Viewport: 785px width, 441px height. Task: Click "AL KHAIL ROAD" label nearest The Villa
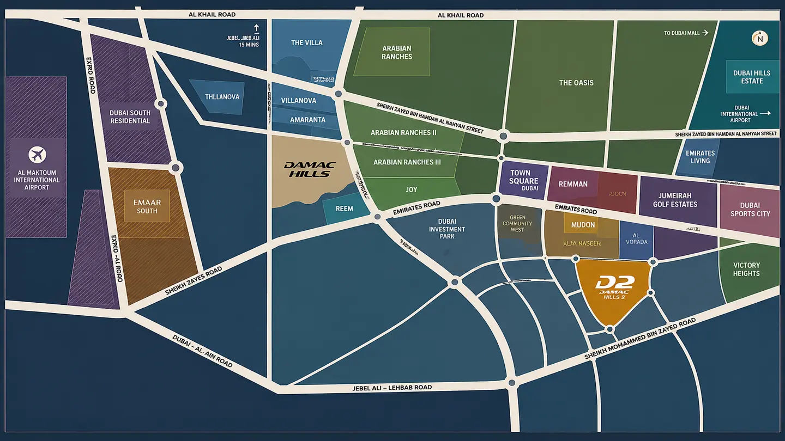pos(212,15)
